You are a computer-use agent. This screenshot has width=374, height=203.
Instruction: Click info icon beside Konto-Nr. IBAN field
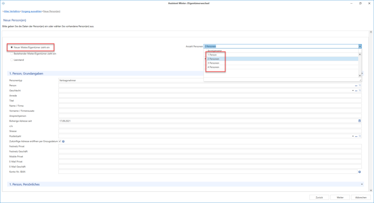[360, 172]
